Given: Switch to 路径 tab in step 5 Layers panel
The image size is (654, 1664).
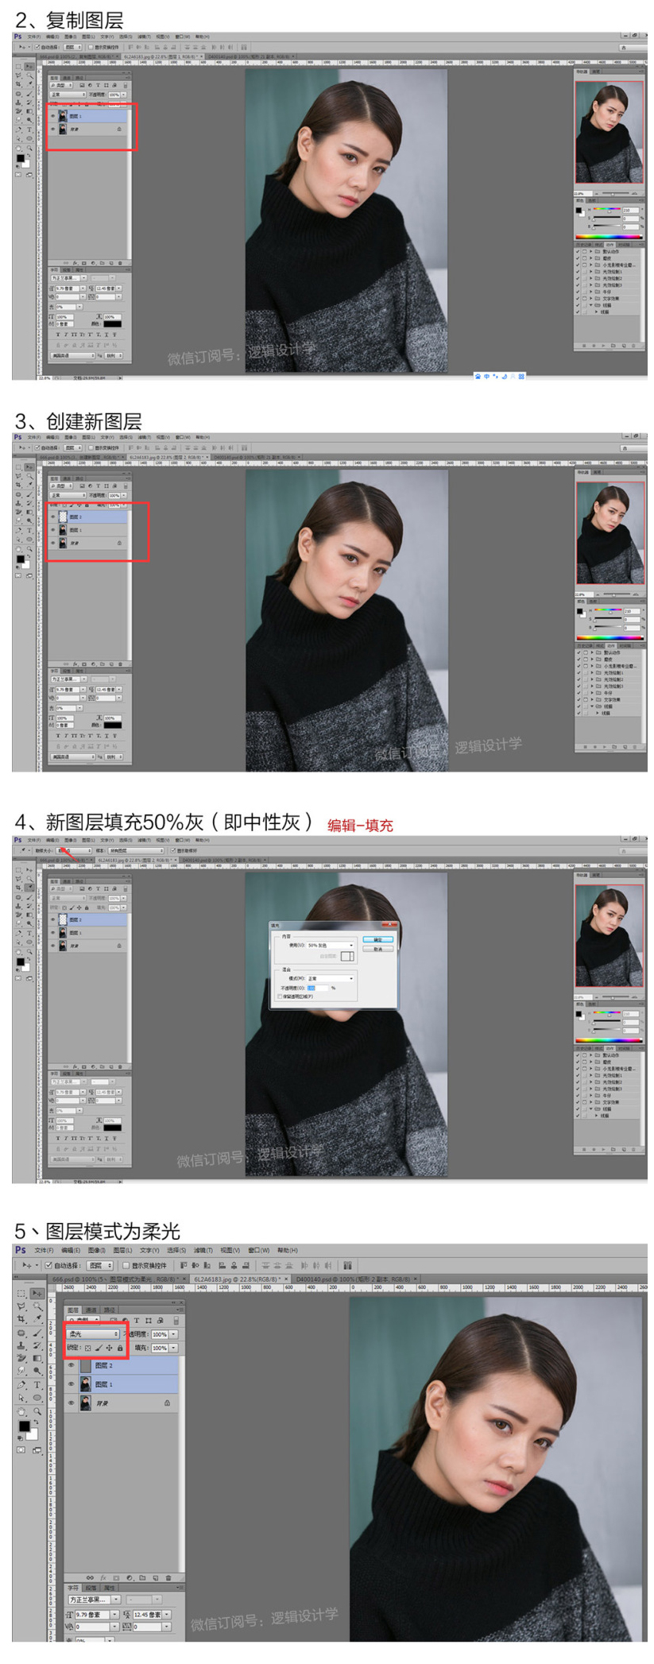Looking at the screenshot, I should [x=110, y=1310].
